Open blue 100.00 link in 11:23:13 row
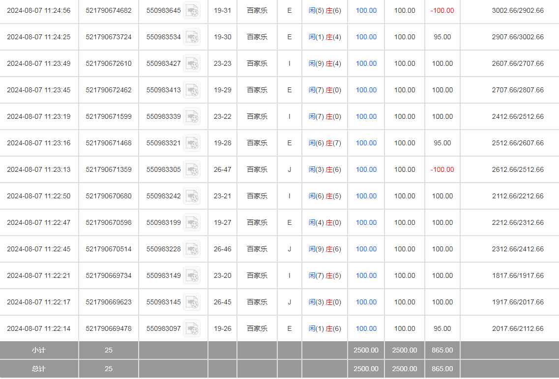559x379 pixels. (x=366, y=169)
